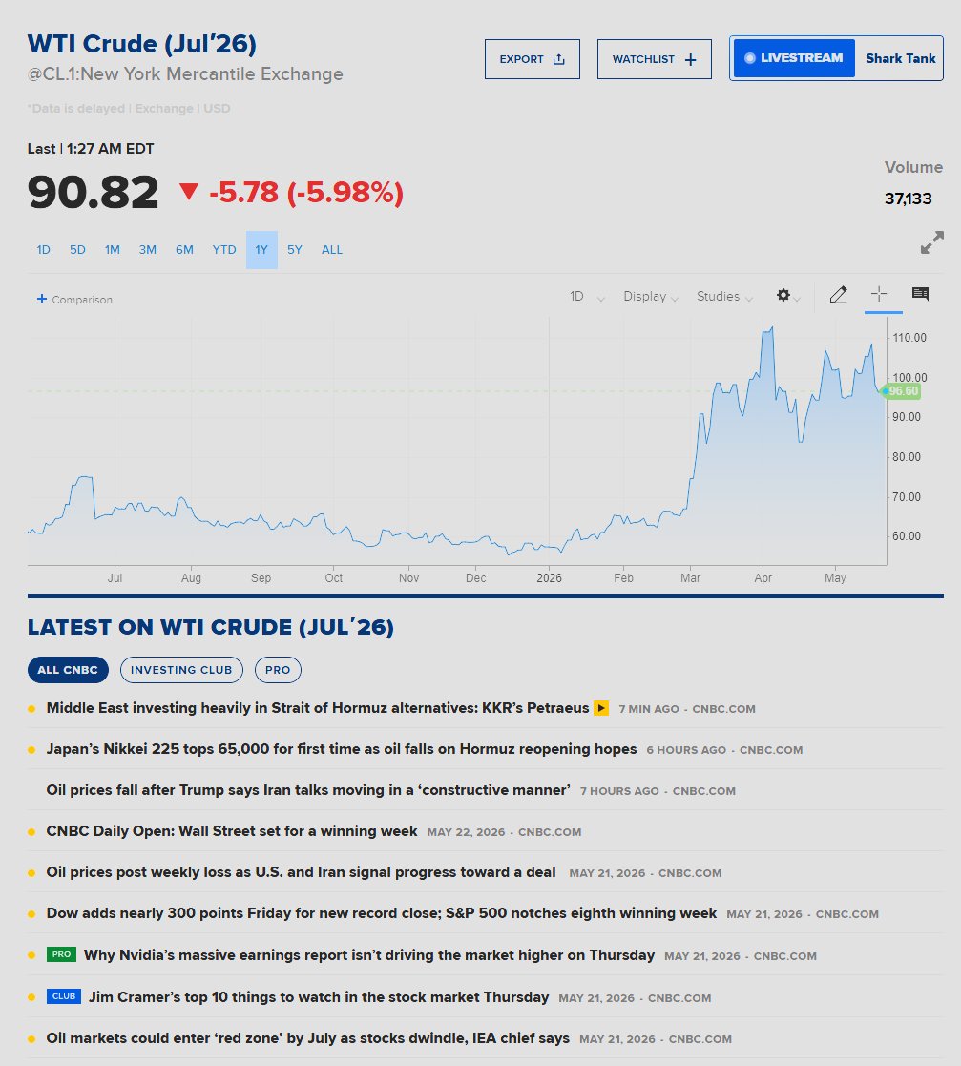Image resolution: width=961 pixels, height=1066 pixels.
Task: Select the ALL time range
Action: pos(332,249)
